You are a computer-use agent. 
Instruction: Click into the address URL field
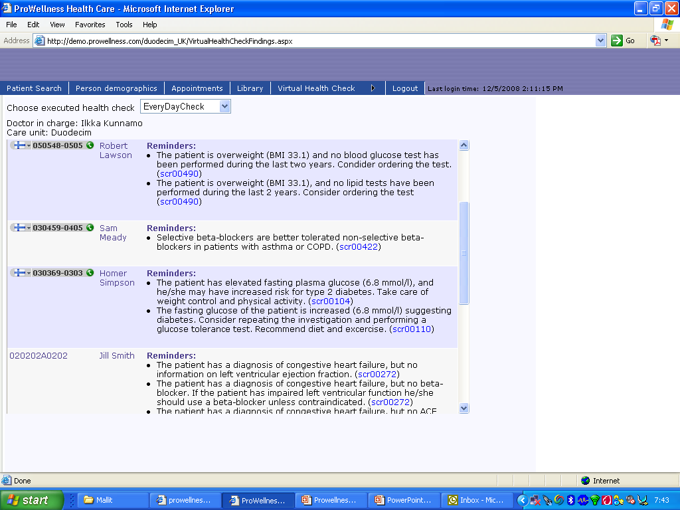pos(321,41)
